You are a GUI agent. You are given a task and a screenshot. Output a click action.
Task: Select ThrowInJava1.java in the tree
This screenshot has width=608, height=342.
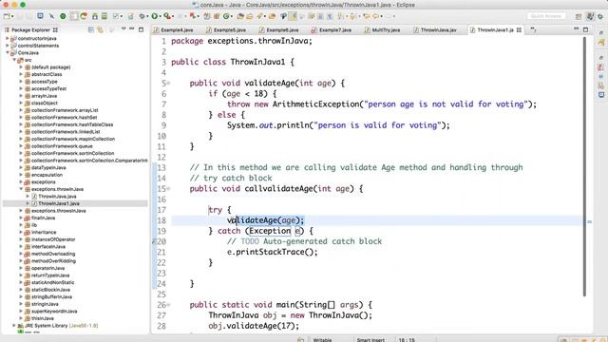tap(59, 203)
